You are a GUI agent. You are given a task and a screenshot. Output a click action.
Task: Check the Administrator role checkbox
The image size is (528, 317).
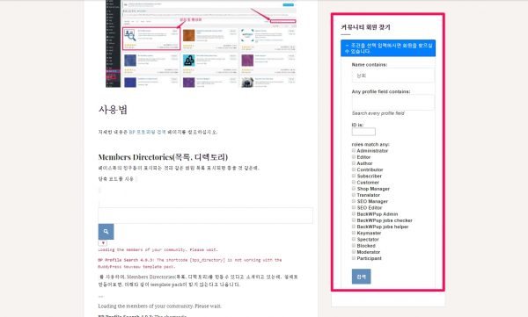coord(354,151)
